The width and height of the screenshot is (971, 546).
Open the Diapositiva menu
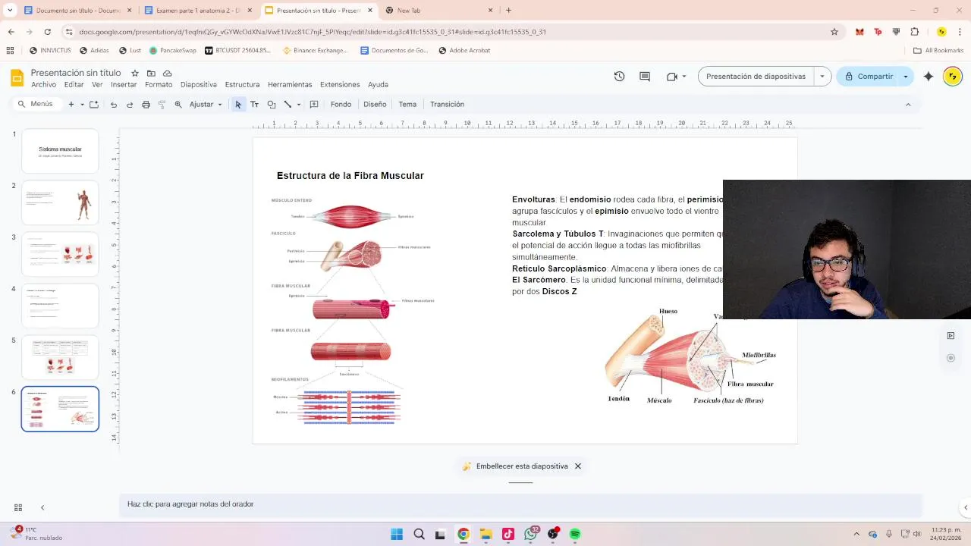pos(199,85)
